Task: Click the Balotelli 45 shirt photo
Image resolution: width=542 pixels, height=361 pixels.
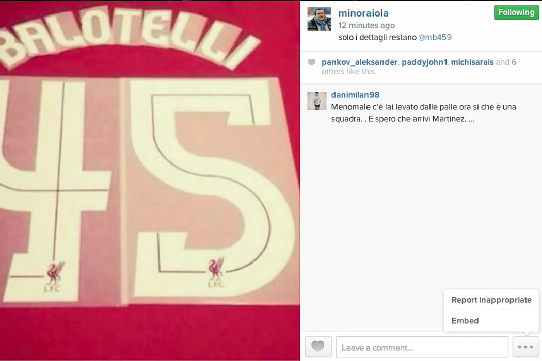Action: (x=150, y=180)
